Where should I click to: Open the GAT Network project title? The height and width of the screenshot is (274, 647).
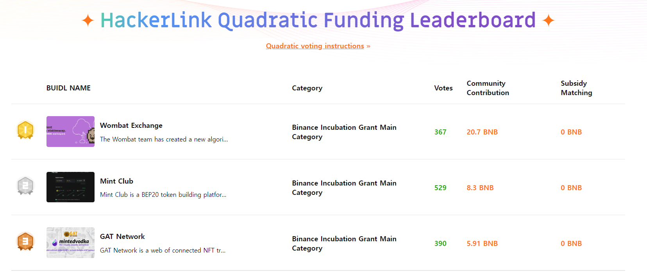[122, 237]
